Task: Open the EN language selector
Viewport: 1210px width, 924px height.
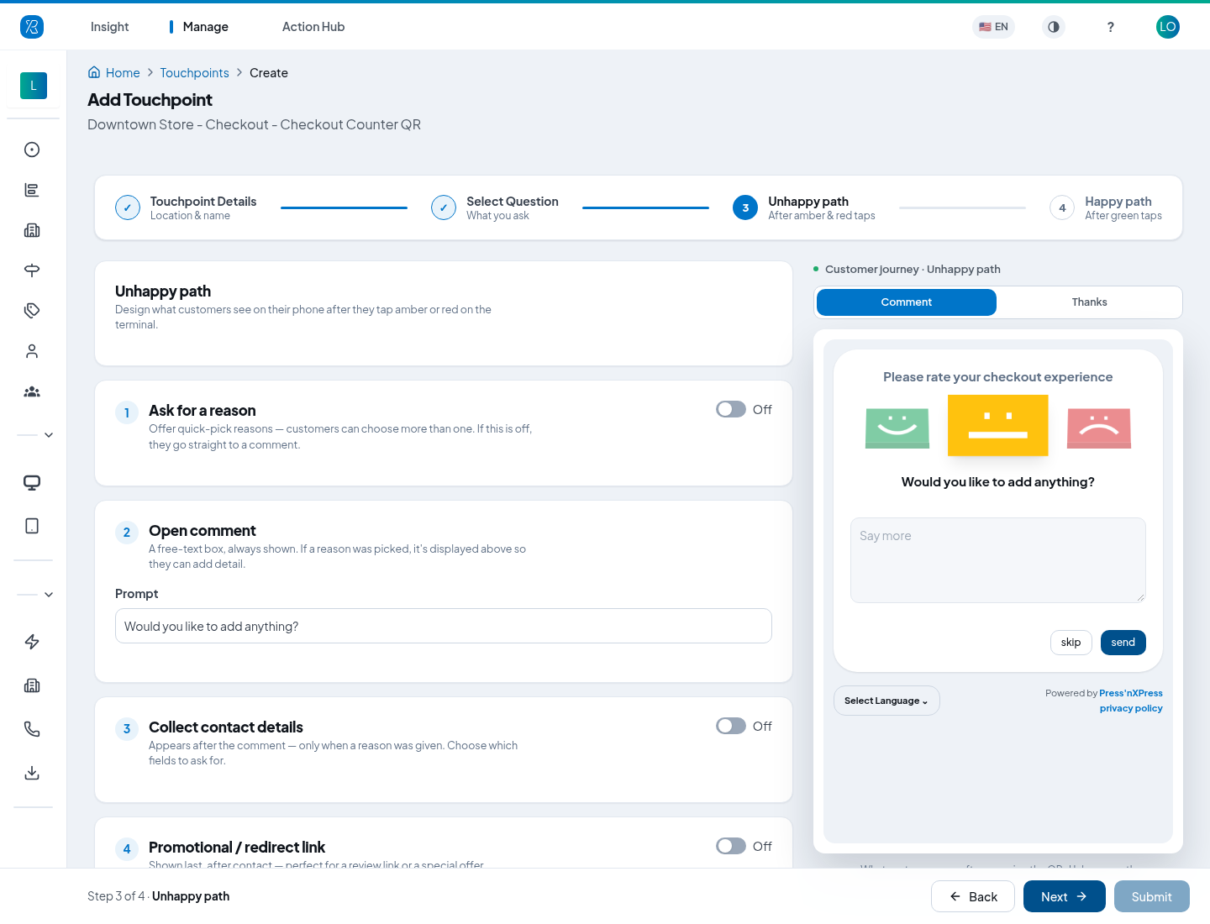Action: point(993,27)
